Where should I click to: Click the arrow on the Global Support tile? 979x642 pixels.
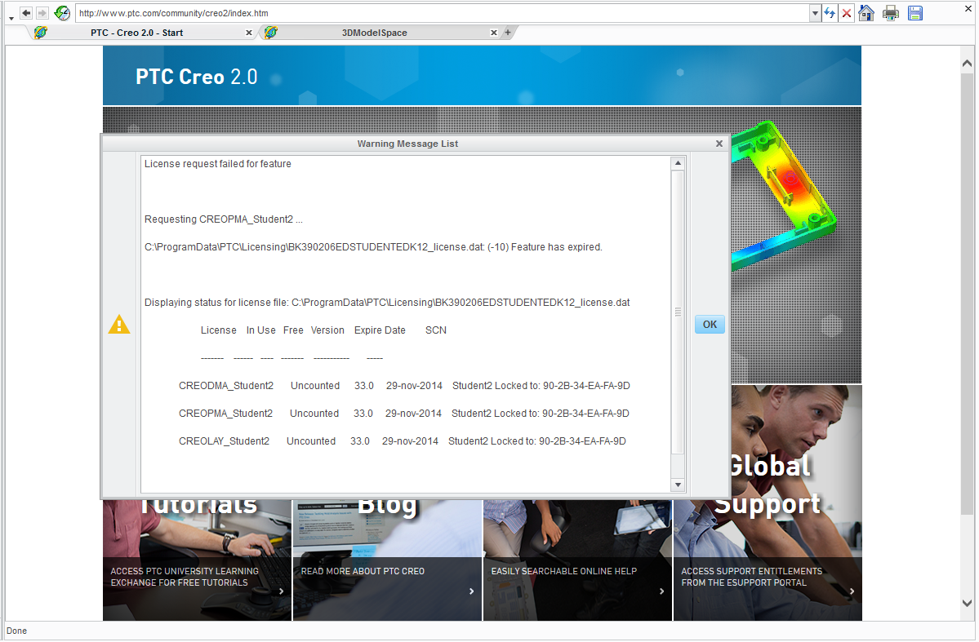[x=852, y=592]
